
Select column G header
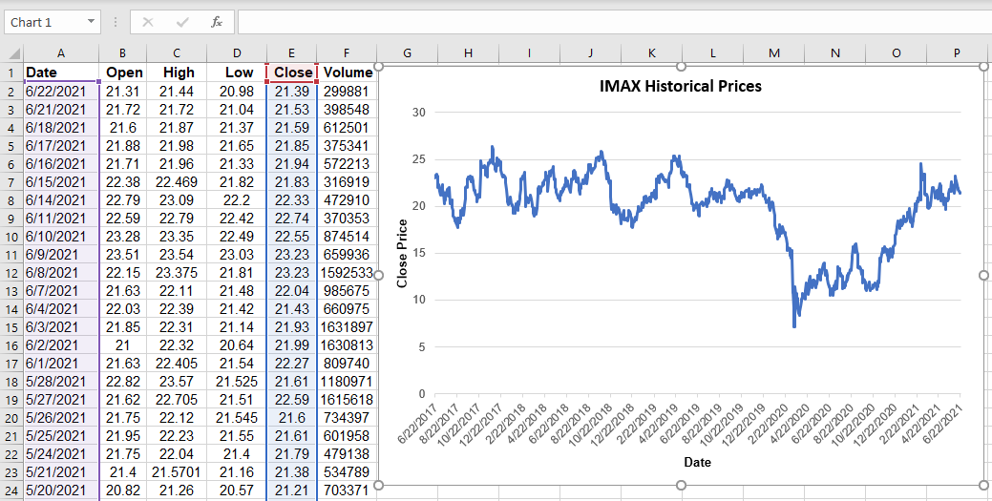[407, 53]
